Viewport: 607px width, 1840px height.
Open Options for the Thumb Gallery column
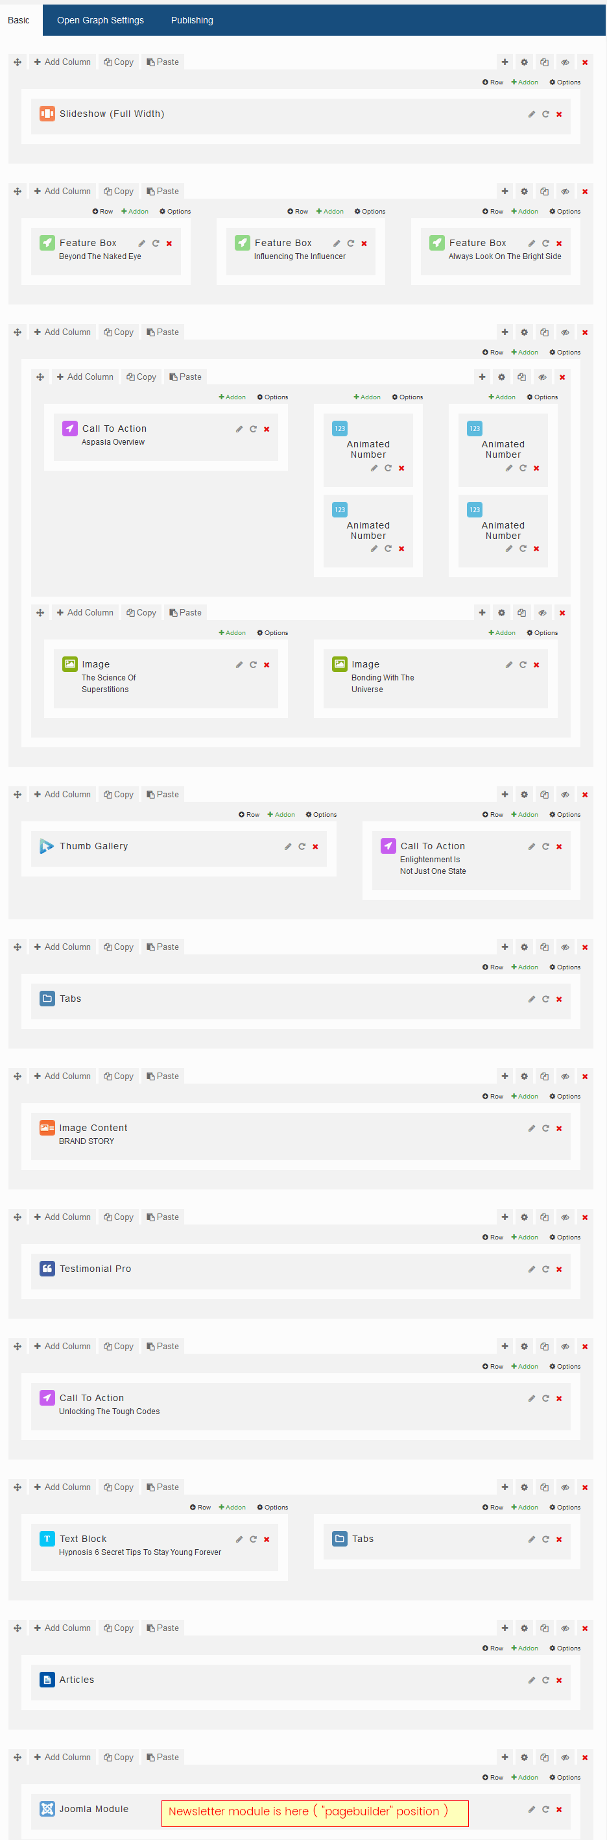click(321, 814)
